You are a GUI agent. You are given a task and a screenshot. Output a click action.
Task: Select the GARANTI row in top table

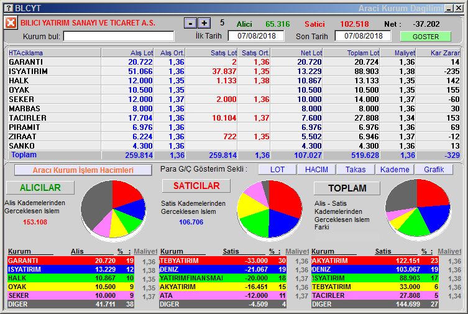click(x=234, y=62)
